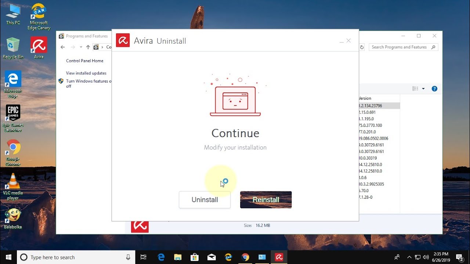470x264 pixels.
Task: Open the People icon in system tray
Action: tap(397, 257)
